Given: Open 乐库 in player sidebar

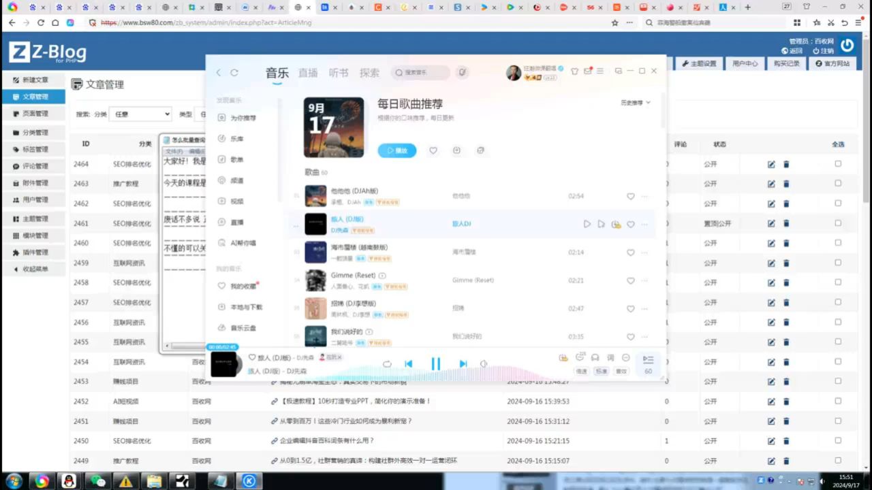Looking at the screenshot, I should coord(230,139).
